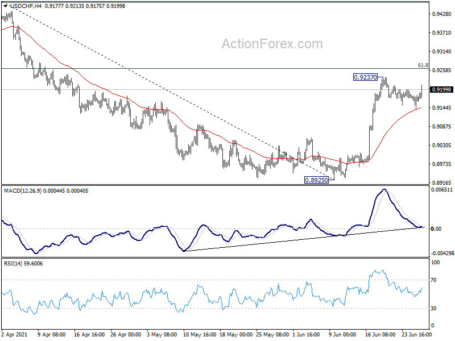Click the MACD scale value -0.004298
Screen dimensions: 455x341
click(442, 253)
